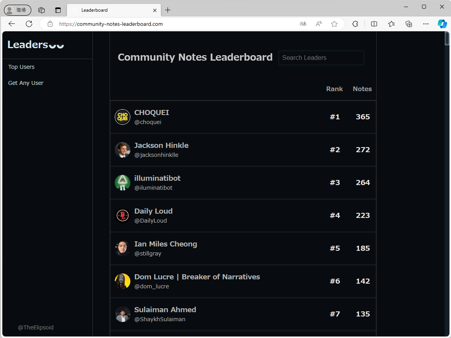Open the vertical tabs icon
The height and width of the screenshot is (338, 451).
[x=58, y=10]
